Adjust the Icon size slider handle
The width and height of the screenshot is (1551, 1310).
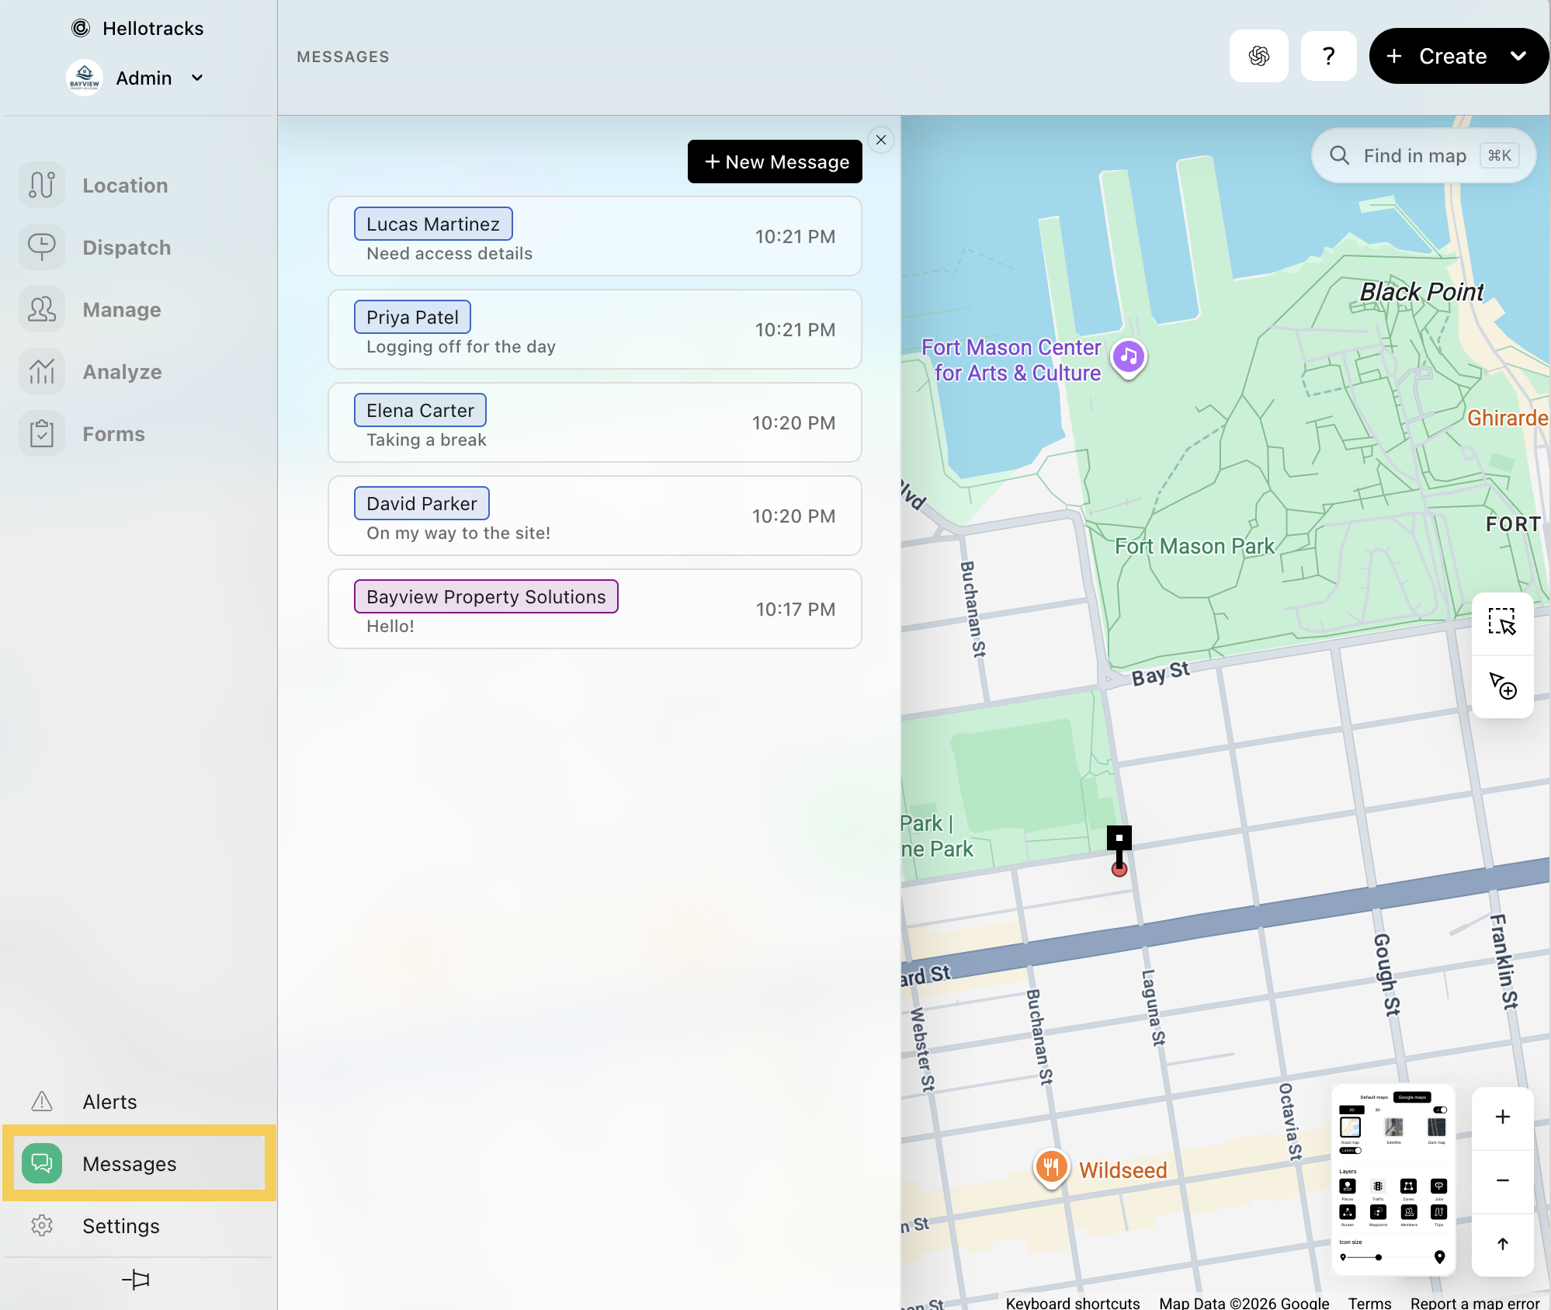tap(1379, 1257)
